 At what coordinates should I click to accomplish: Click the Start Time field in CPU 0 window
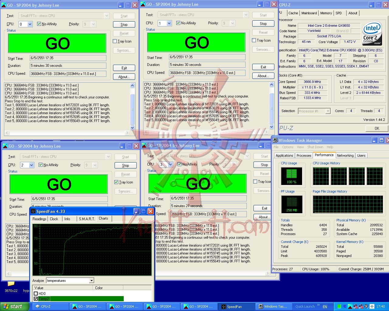[x=68, y=58]
